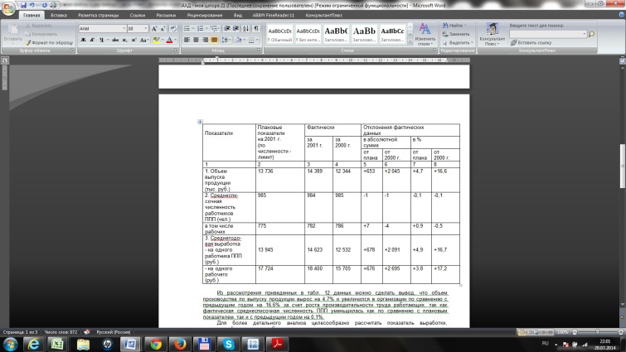Expand the numbered list options
This screenshot has height=352, width=626.
[206, 29]
